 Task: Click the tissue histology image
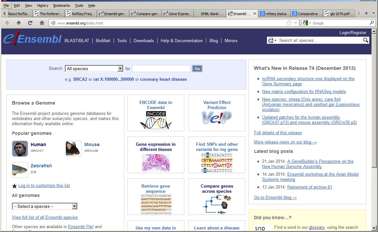tap(156, 162)
